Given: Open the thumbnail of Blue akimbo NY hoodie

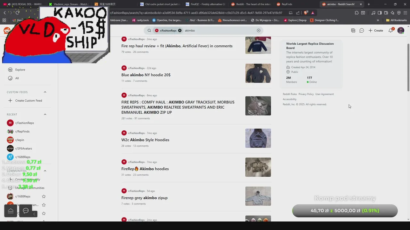Looking at the screenshot, I should (258, 73).
